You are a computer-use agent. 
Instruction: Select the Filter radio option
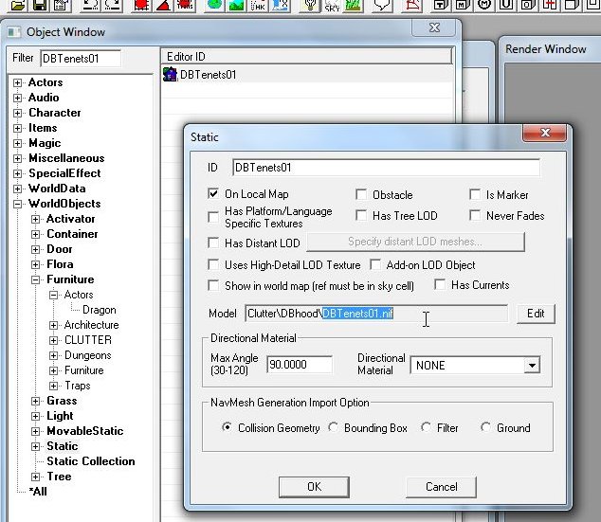point(426,427)
